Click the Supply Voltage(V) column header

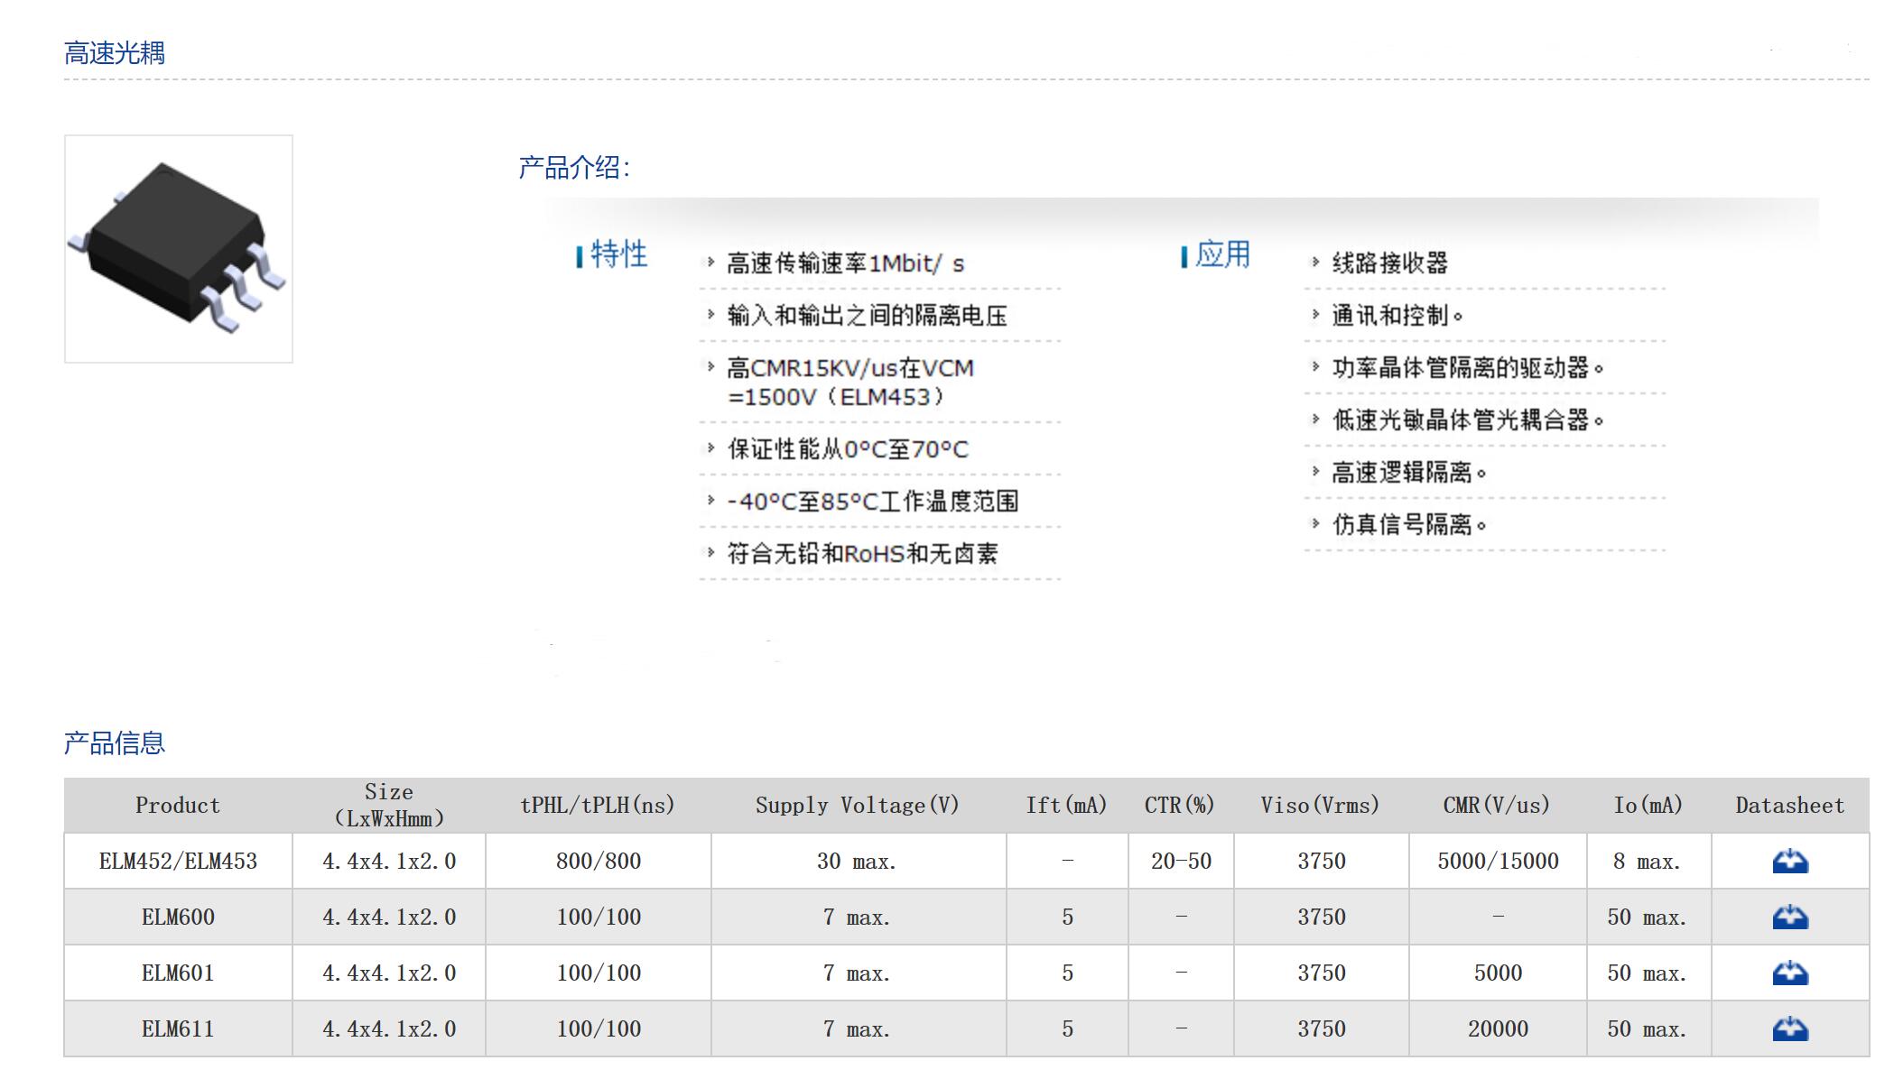pos(857,806)
